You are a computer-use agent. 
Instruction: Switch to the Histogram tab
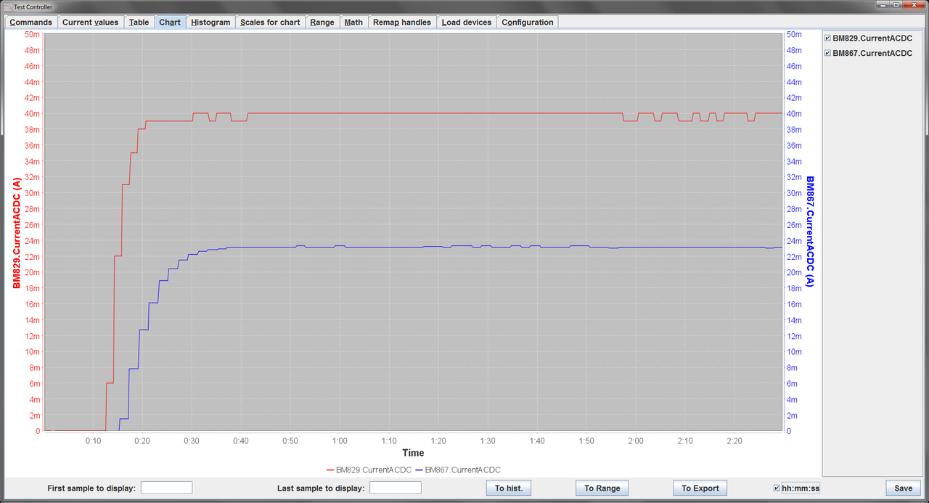210,22
